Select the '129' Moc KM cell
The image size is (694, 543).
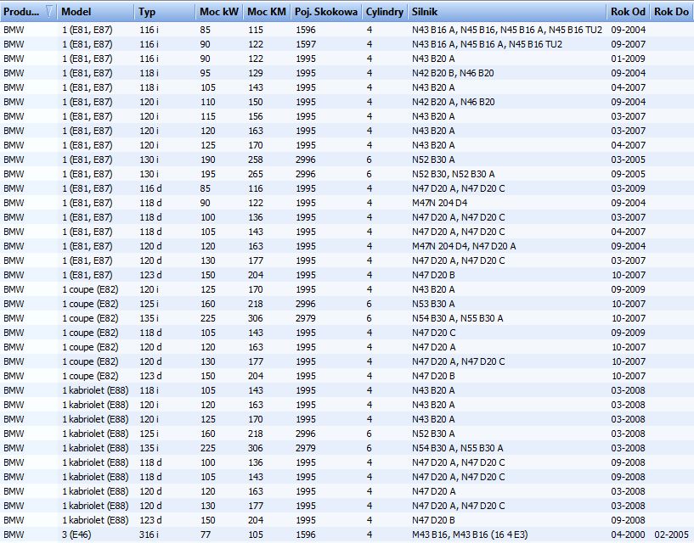pos(256,73)
